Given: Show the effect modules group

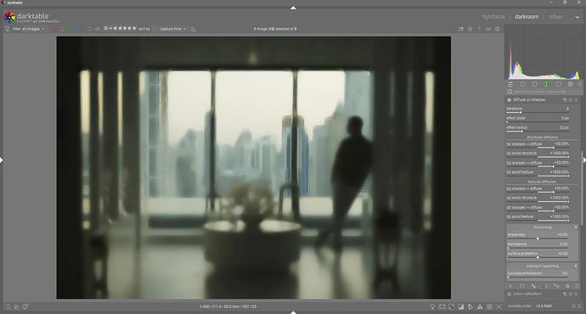Looking at the screenshot, I should [571, 84].
